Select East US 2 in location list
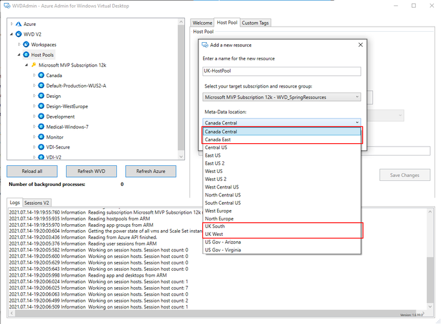Image resolution: width=441 pixels, height=324 pixels. 282,163
